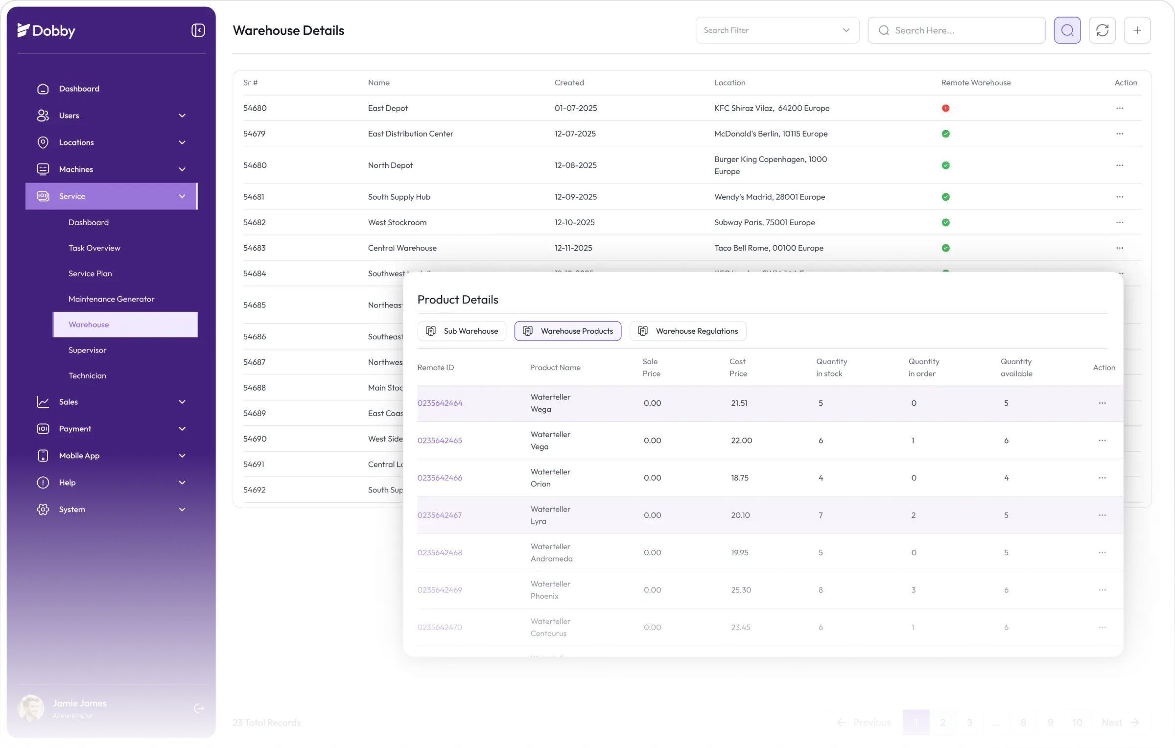Switch to the Sub Warehouse tab
The image size is (1175, 748).
click(462, 331)
